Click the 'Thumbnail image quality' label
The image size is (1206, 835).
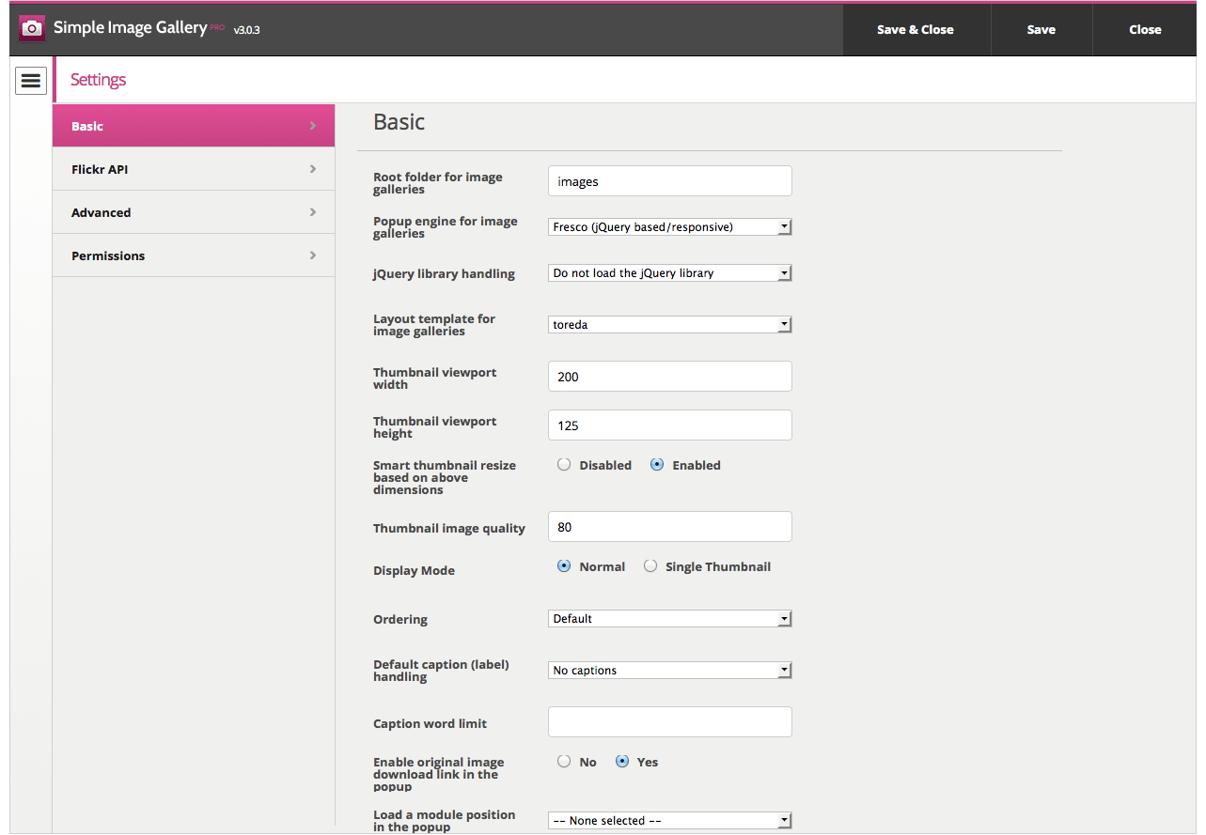click(449, 529)
